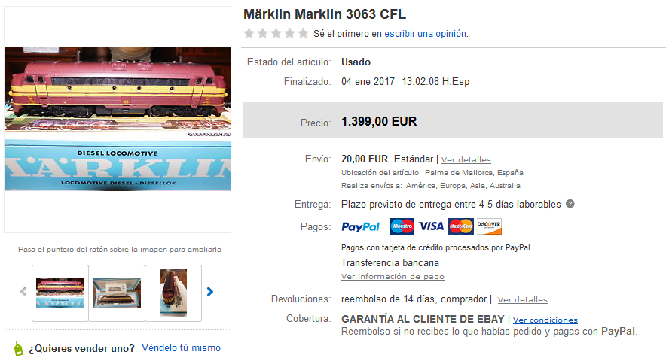Click the fifth rating star
The image size is (666, 358).
(x=303, y=33)
